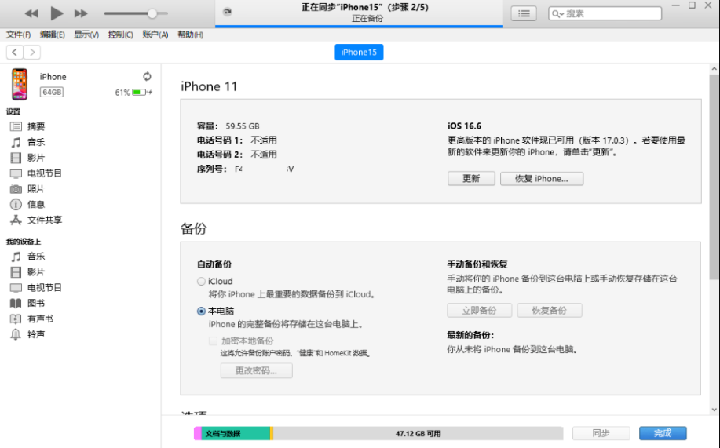This screenshot has height=448, width=720.
Task: Click the 恢复备份 restore backup button
Action: (550, 310)
